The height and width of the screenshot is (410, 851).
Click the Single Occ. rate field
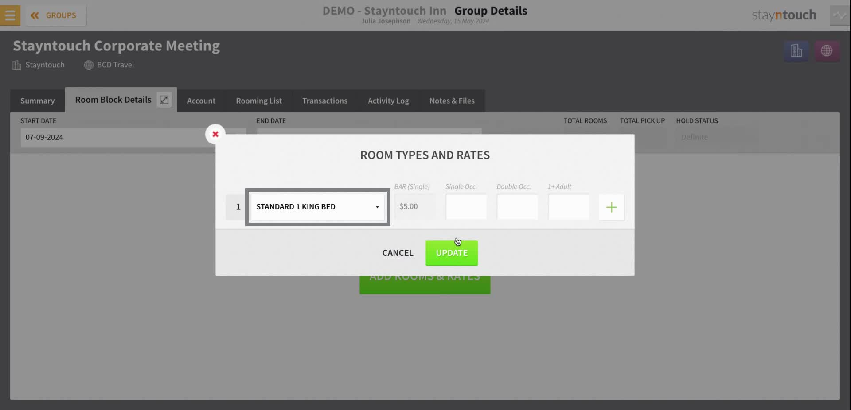pos(466,207)
